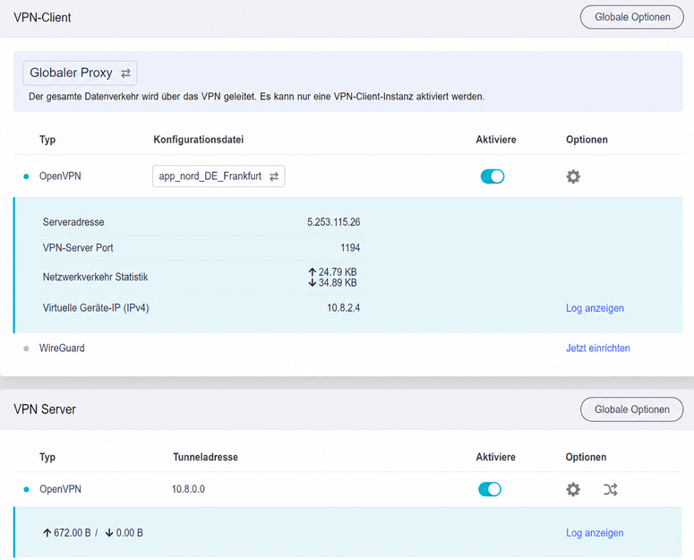694x560 pixels.
Task: Set up WireGuard via Jetzt einrichten
Action: pyautogui.click(x=598, y=348)
